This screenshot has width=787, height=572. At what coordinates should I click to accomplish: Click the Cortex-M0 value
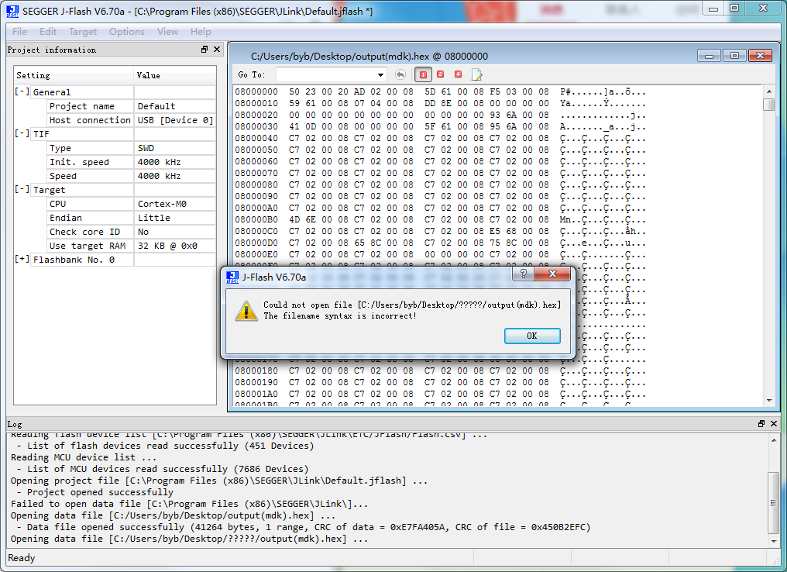[x=162, y=204]
